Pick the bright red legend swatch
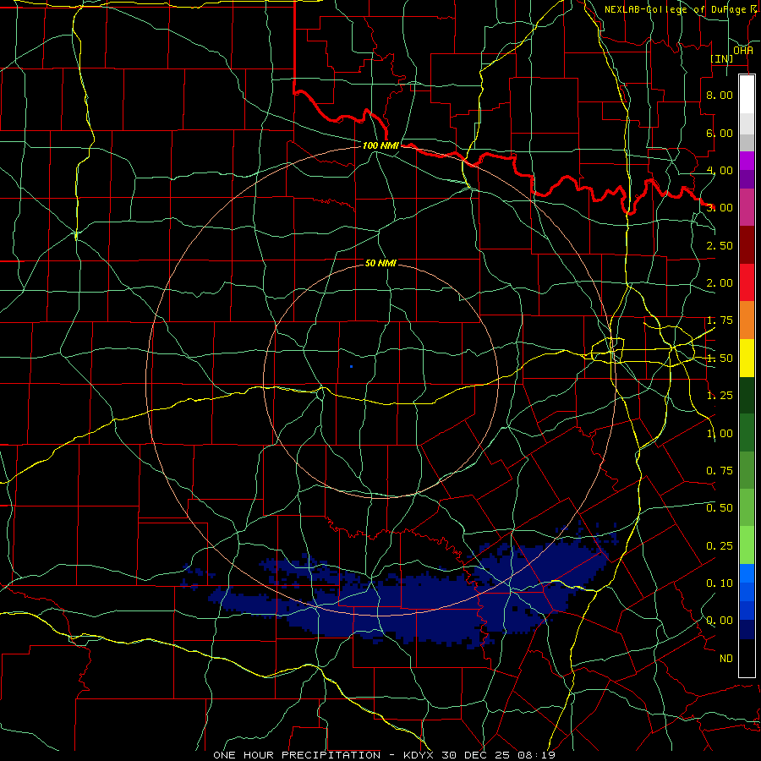This screenshot has width=761, height=761. click(x=747, y=282)
